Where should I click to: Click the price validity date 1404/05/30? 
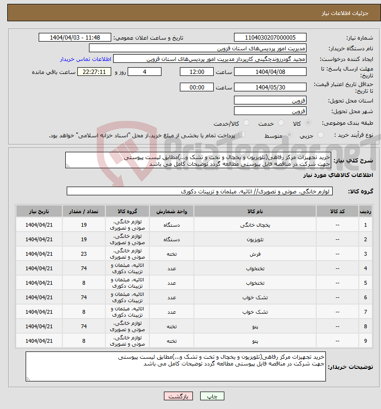[270, 87]
